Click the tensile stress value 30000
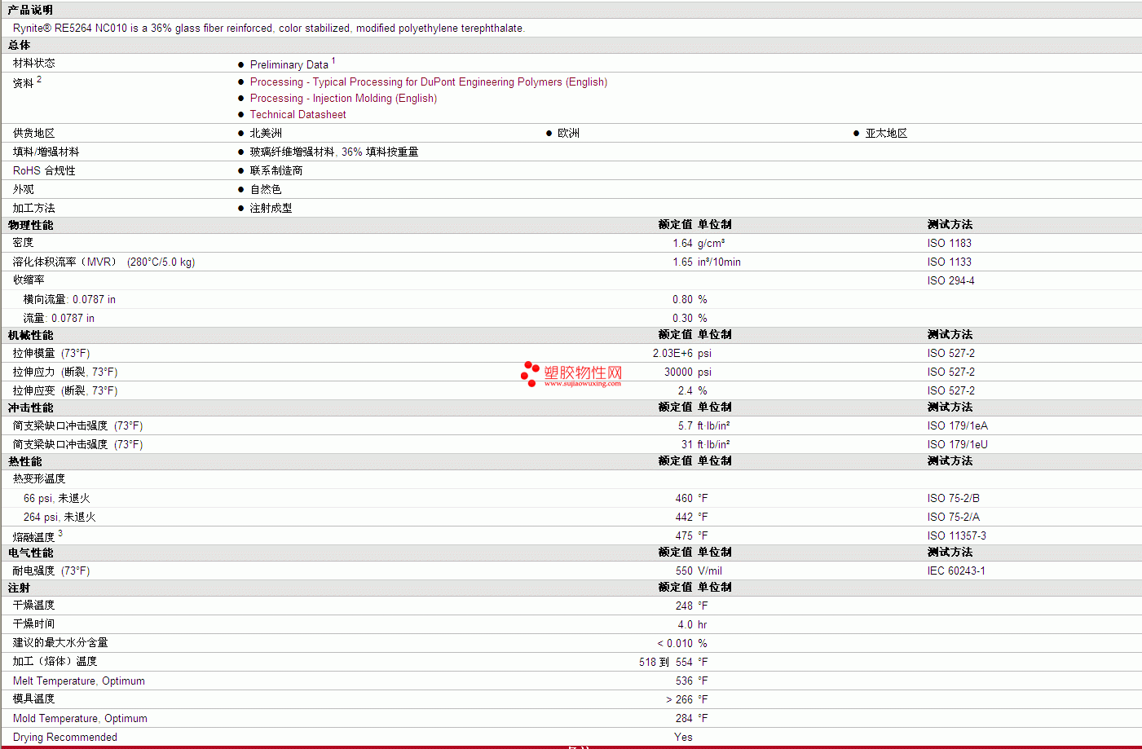This screenshot has width=1142, height=749. click(x=678, y=372)
